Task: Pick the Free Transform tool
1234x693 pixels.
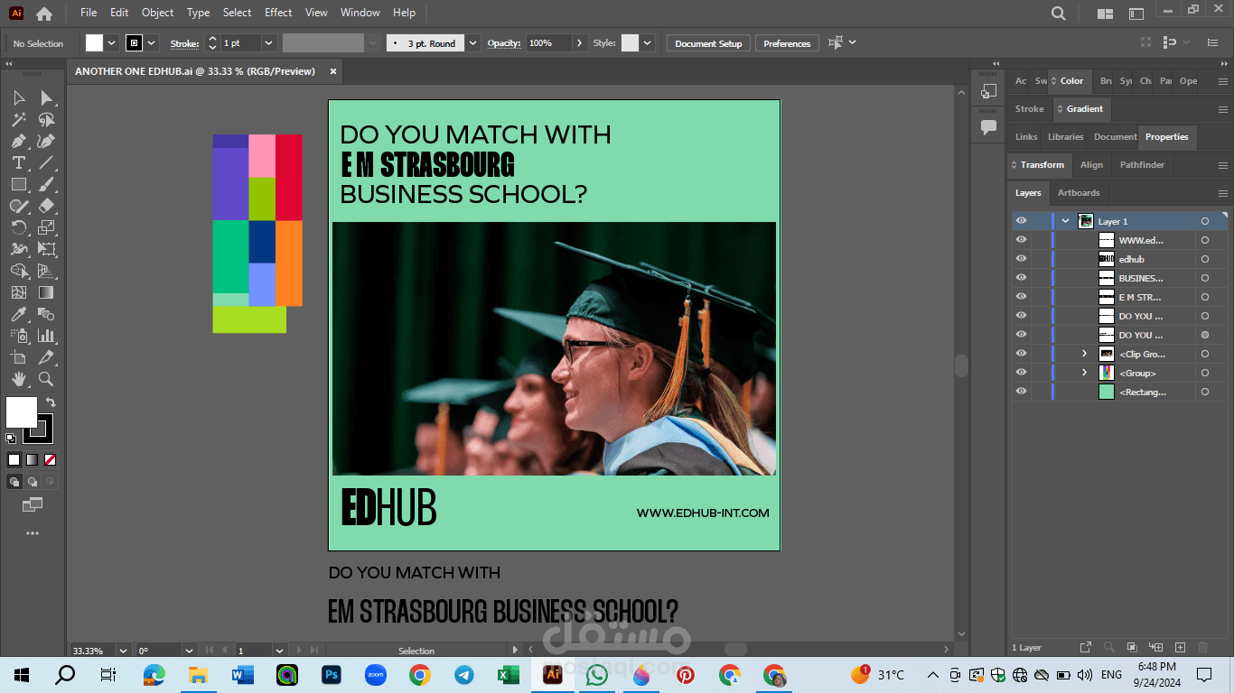Action: [46, 249]
